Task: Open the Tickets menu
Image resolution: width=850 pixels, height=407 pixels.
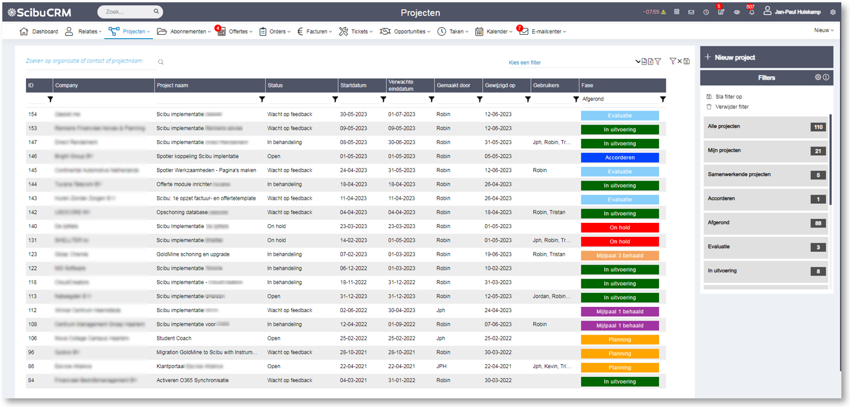Action: click(356, 31)
